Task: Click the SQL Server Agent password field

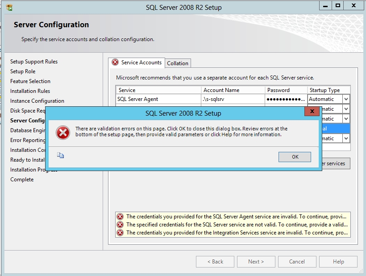Action: (x=286, y=99)
